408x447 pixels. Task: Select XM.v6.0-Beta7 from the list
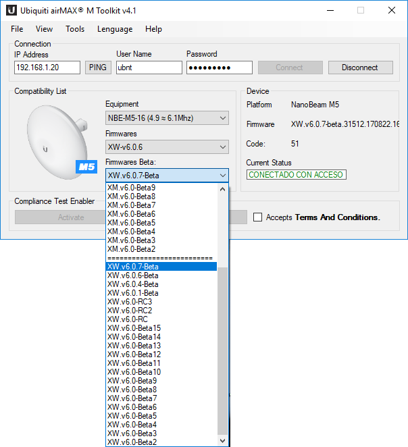click(x=161, y=205)
